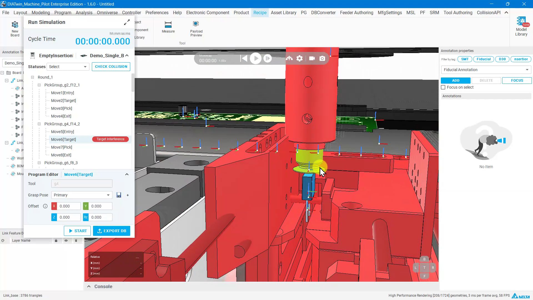Click the X offset input field
Viewport: 533px width, 300px height.
pyautogui.click(x=69, y=206)
